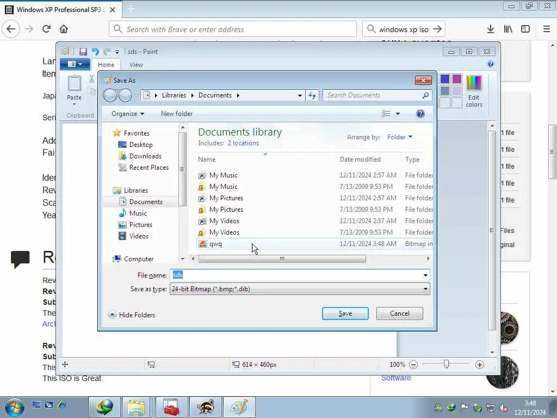The width and height of the screenshot is (557, 418).
Task: Click the Libraries breadcrumb in address bar
Action: coord(174,95)
